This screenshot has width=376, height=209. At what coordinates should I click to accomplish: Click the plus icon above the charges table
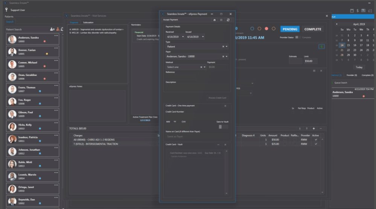click(x=314, y=129)
